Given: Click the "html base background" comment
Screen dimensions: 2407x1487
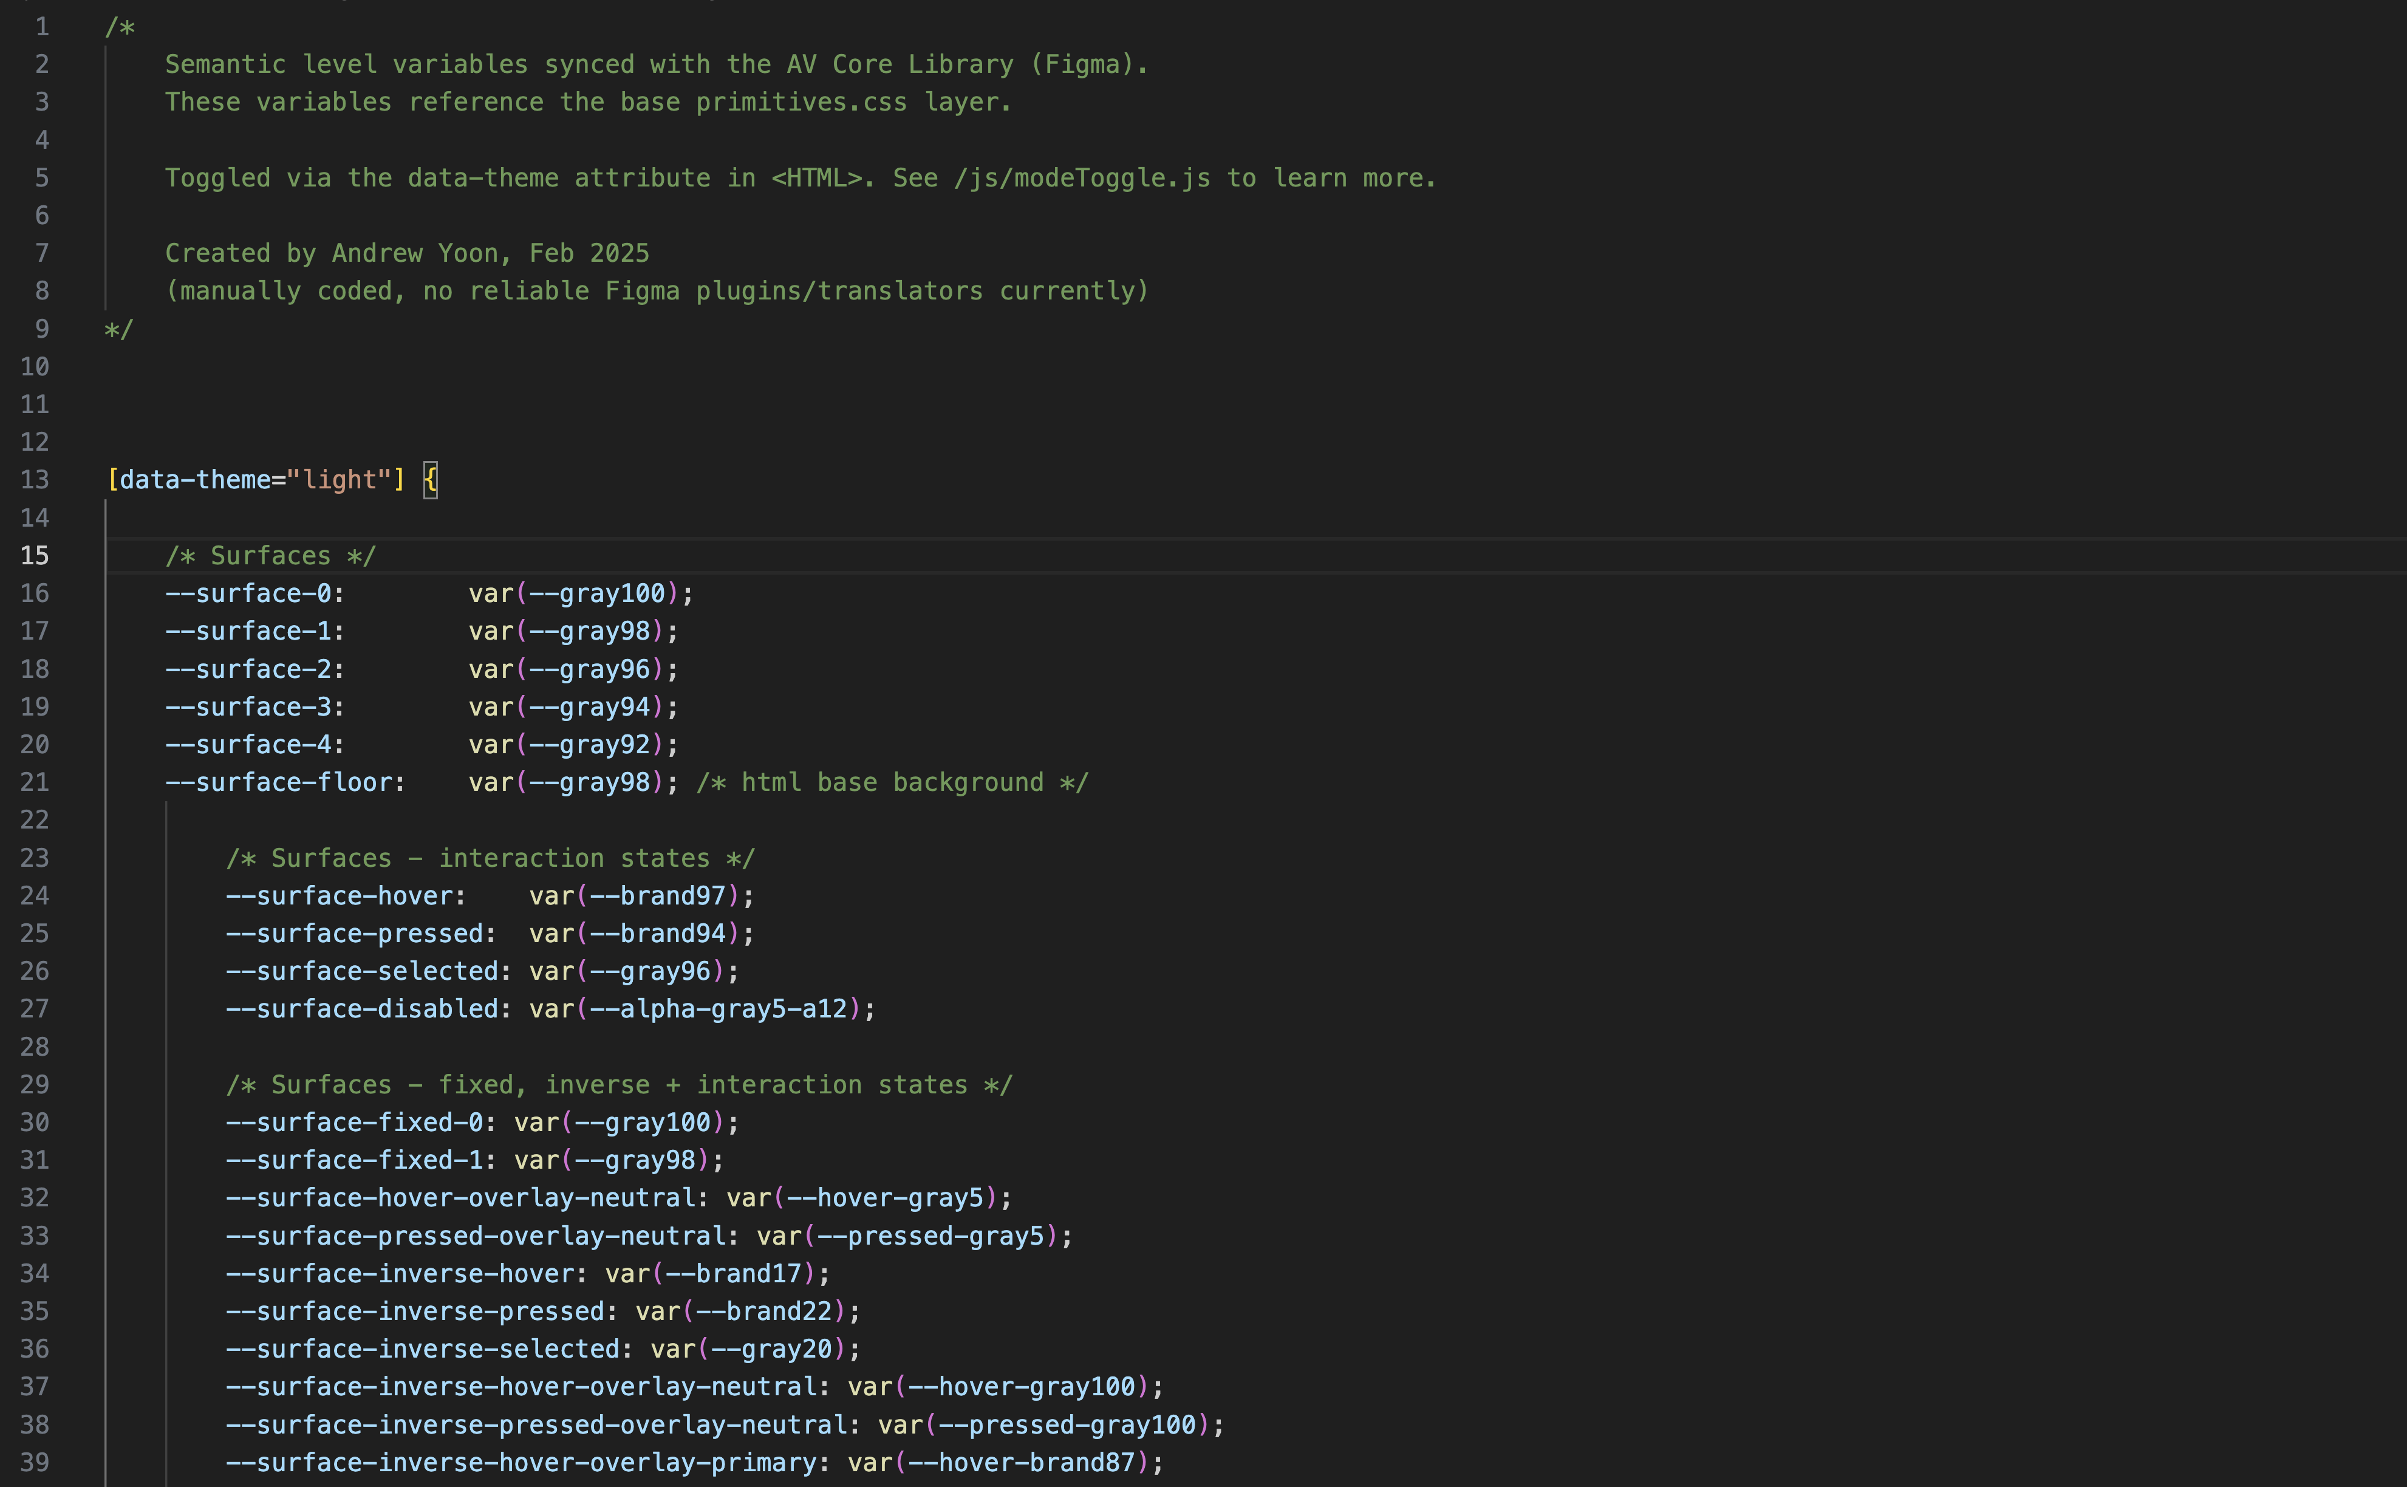Looking at the screenshot, I should pyautogui.click(x=892, y=782).
